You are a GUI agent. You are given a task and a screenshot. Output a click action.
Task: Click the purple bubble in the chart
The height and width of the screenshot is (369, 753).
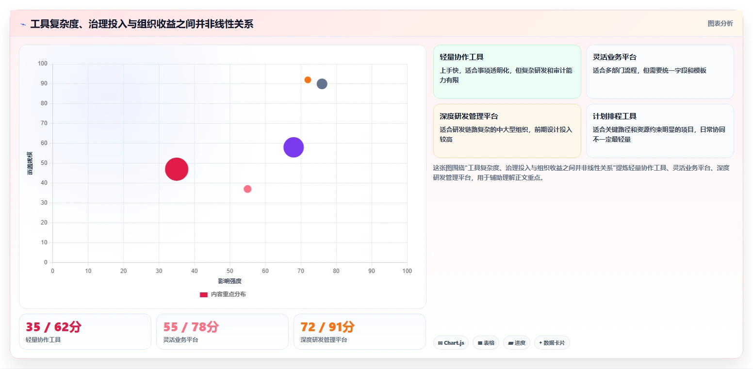(x=294, y=147)
